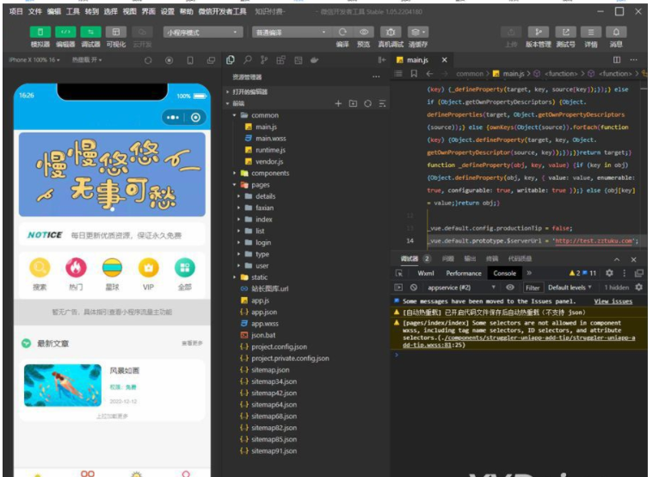Click the Filter input field in console
The image size is (653, 477).
pos(533,288)
